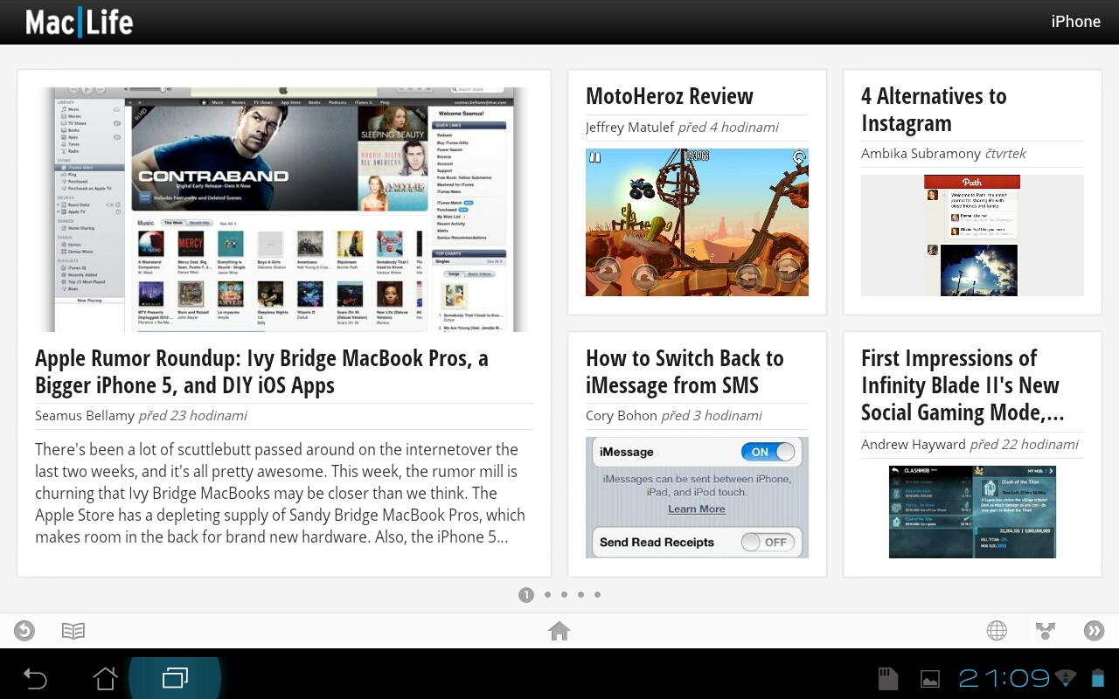Open the MotoHeroz Review story
The image size is (1119, 699).
click(669, 96)
